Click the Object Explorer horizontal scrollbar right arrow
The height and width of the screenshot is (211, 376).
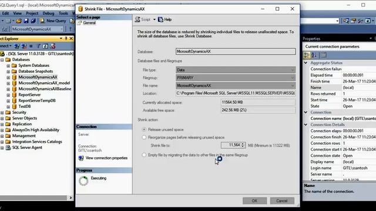tap(70, 198)
